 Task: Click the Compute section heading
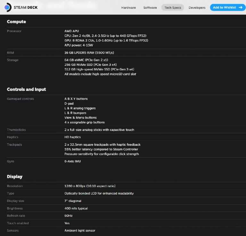pyautogui.click(x=16, y=22)
